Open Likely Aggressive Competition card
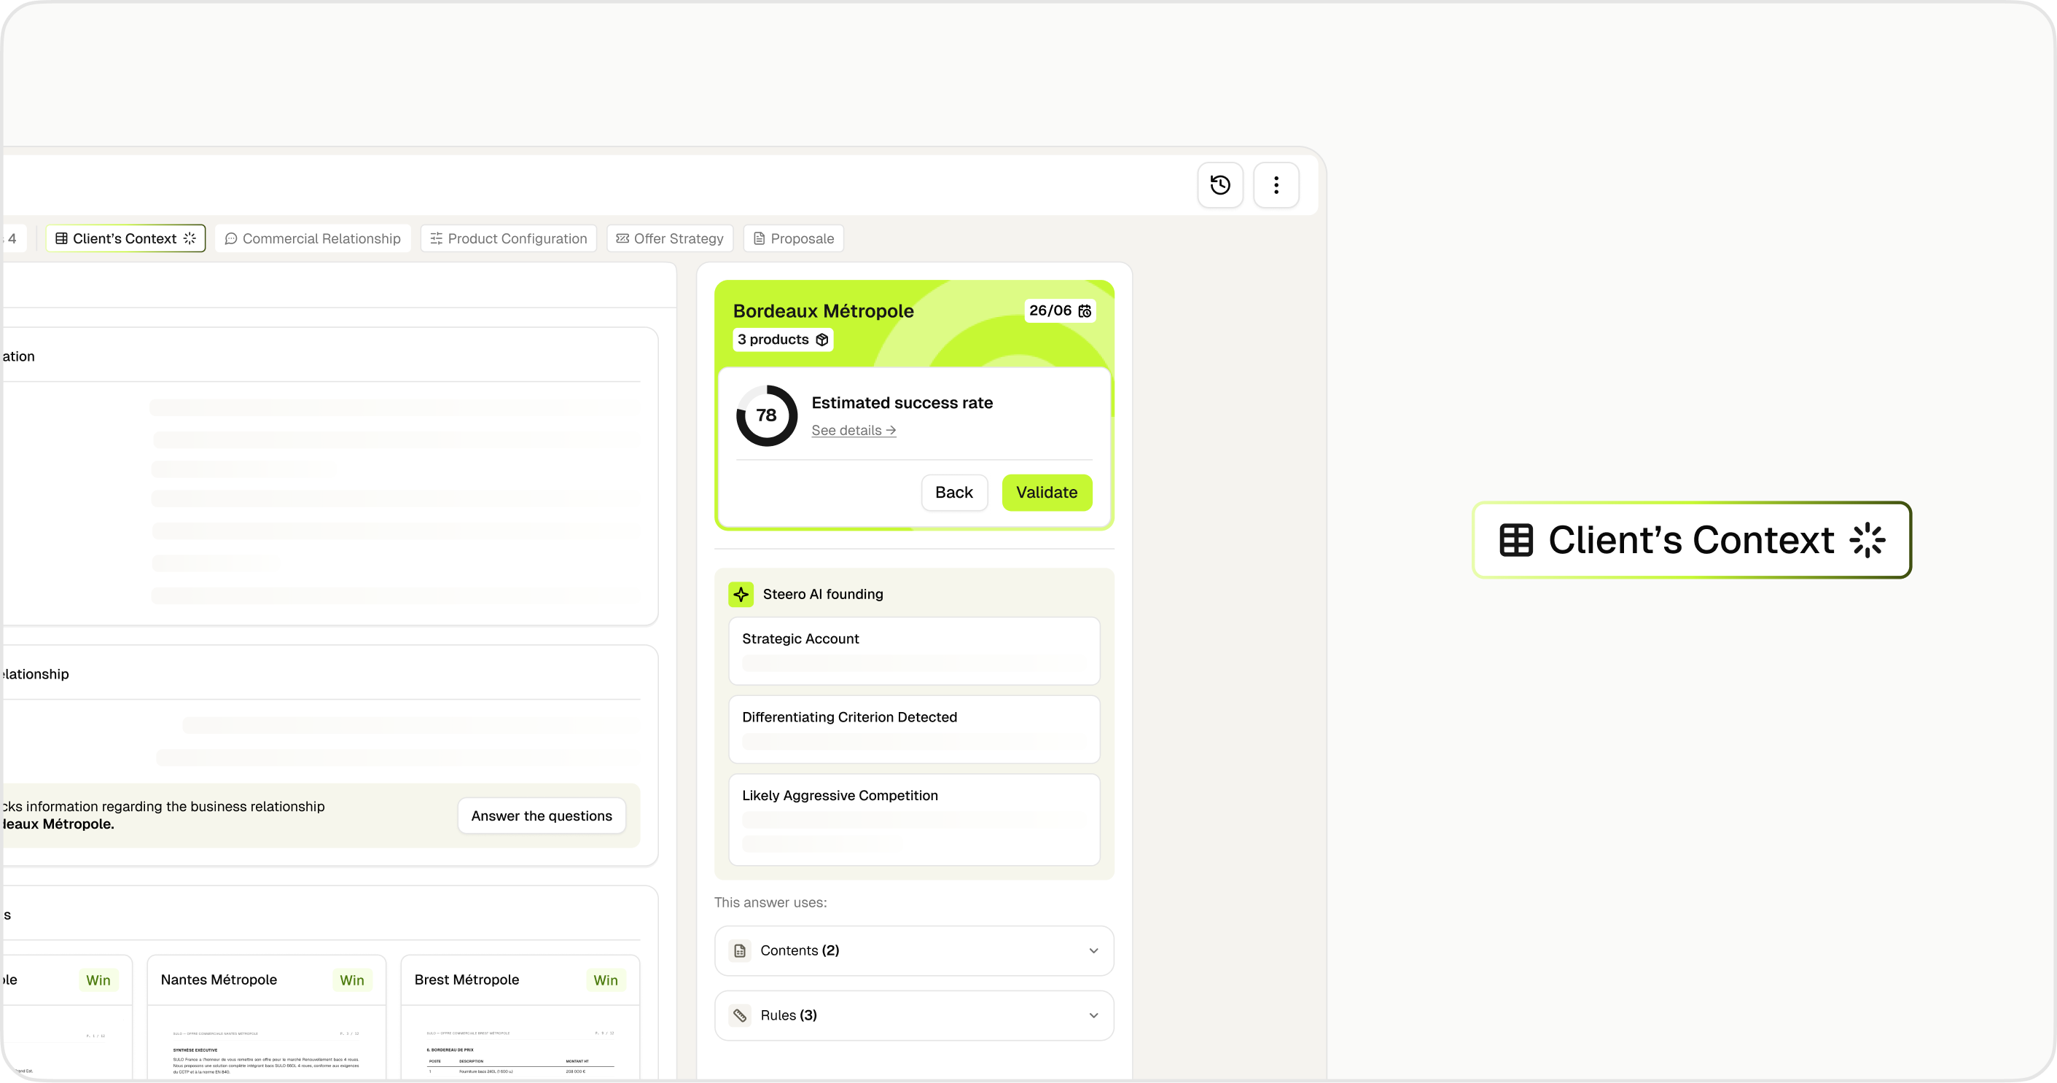This screenshot has width=2057, height=1083. (x=913, y=818)
